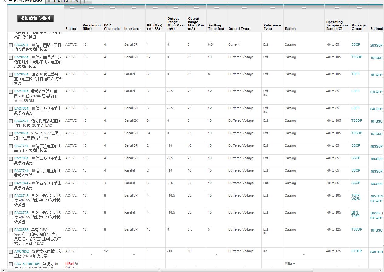Tick the DAC8554 row checkbox
384x272 pixels.
(11, 58)
